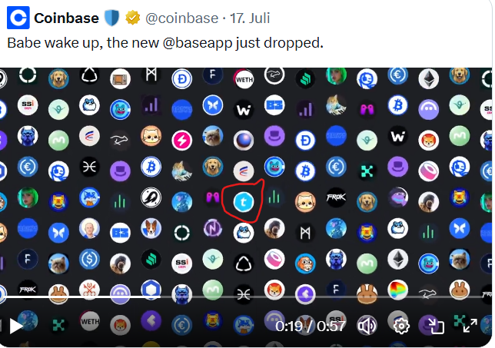
Task: Click the FROK token icon
Action: 336,198
